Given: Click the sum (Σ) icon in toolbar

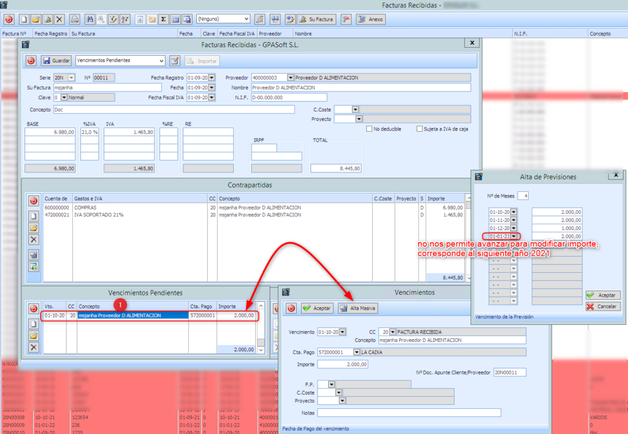Looking at the screenshot, I should coord(164,19).
